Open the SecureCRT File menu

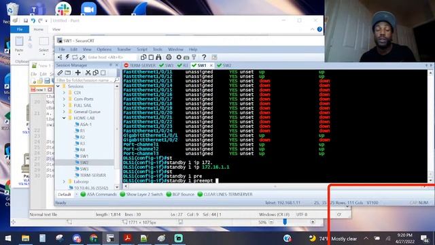[62, 50]
